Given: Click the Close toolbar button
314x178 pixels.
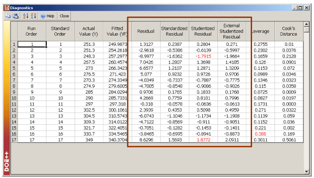Looking at the screenshot, I should (64, 16).
